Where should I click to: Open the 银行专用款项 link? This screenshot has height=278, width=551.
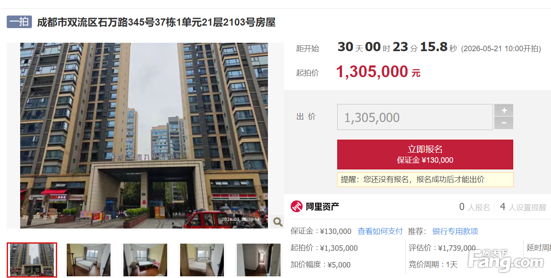(455, 231)
